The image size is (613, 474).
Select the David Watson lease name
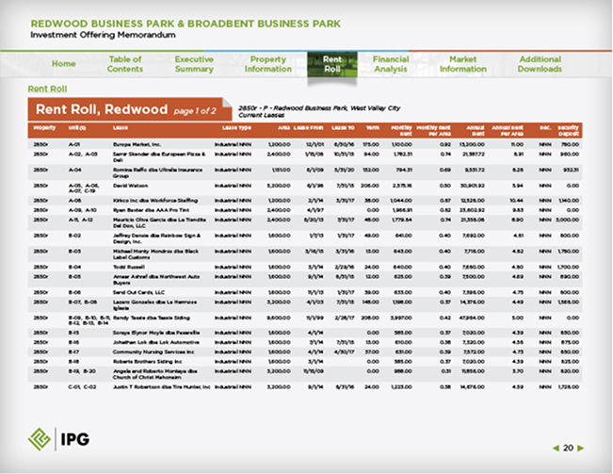(x=131, y=186)
